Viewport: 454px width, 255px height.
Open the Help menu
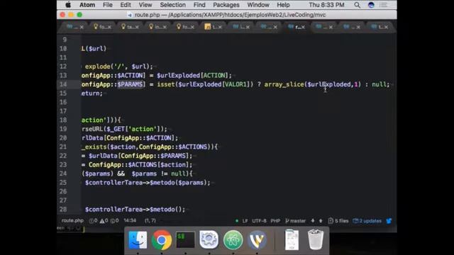pyautogui.click(x=283, y=5)
